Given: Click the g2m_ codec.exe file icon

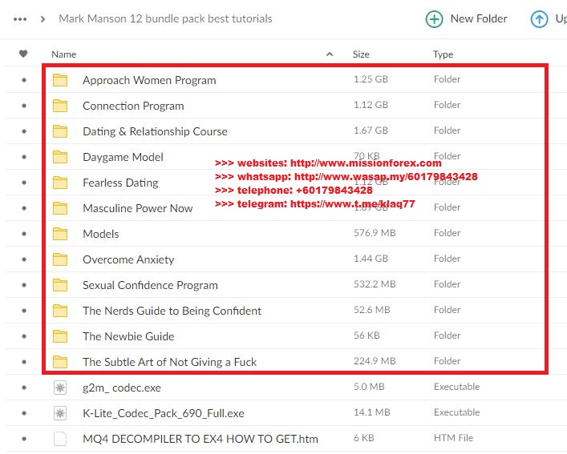Looking at the screenshot, I should click(60, 388).
